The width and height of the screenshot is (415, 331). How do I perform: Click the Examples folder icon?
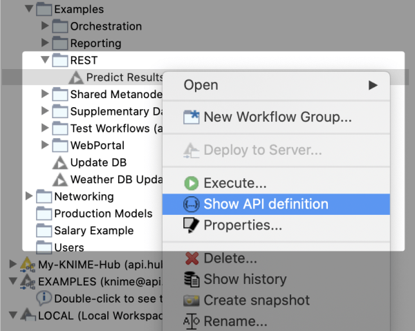[x=44, y=9]
